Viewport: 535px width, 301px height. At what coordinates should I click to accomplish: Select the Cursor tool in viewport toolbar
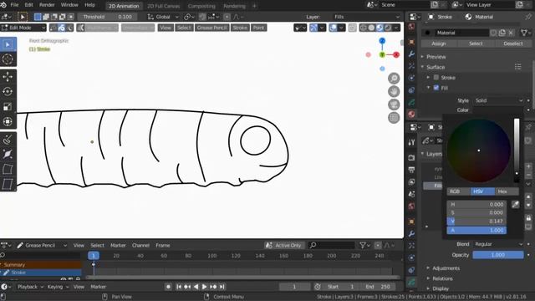[x=8, y=59]
